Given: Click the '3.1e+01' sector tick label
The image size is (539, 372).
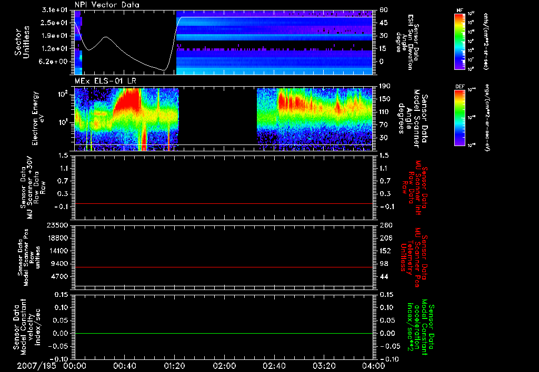Looking at the screenshot, I should click(55, 10).
